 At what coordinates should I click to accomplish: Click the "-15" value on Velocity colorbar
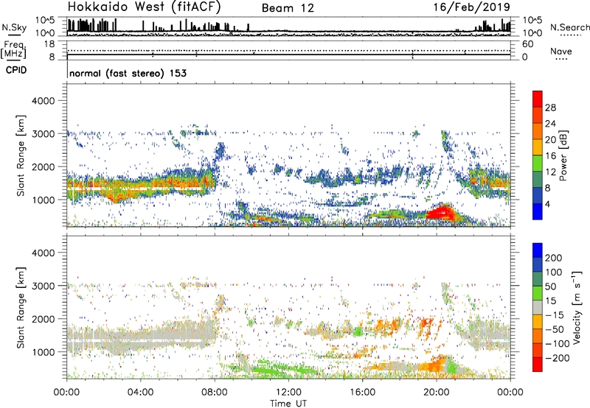pos(555,315)
